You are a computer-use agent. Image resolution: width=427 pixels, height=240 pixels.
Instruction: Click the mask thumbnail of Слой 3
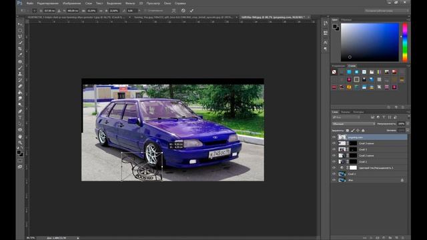pos(353,149)
